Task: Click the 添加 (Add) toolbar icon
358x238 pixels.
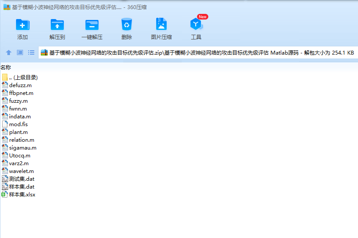Action: pyautogui.click(x=23, y=25)
